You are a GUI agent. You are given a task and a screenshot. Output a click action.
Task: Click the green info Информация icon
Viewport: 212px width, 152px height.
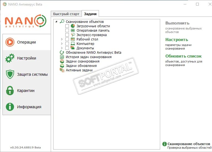(x=10, y=107)
